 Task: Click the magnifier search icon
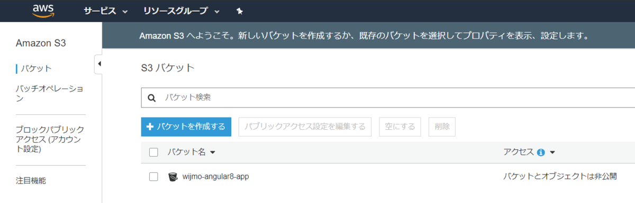pos(151,98)
